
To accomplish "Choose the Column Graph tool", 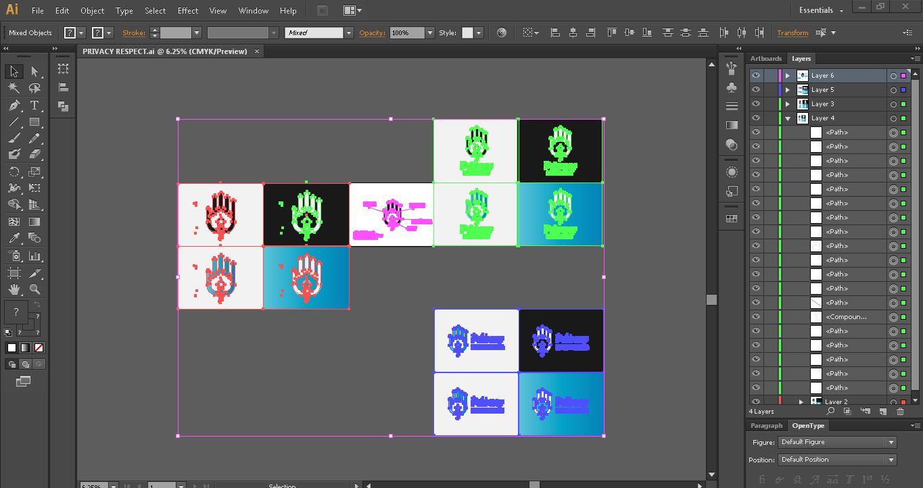I will pos(34,256).
